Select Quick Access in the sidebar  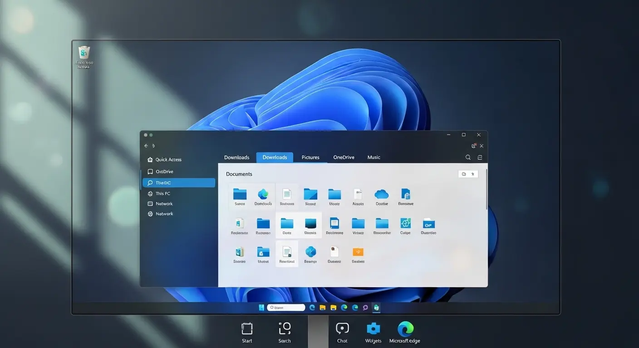(x=164, y=159)
